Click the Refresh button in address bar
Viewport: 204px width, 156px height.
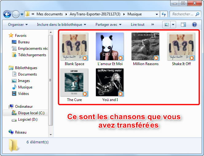[x=164, y=14]
